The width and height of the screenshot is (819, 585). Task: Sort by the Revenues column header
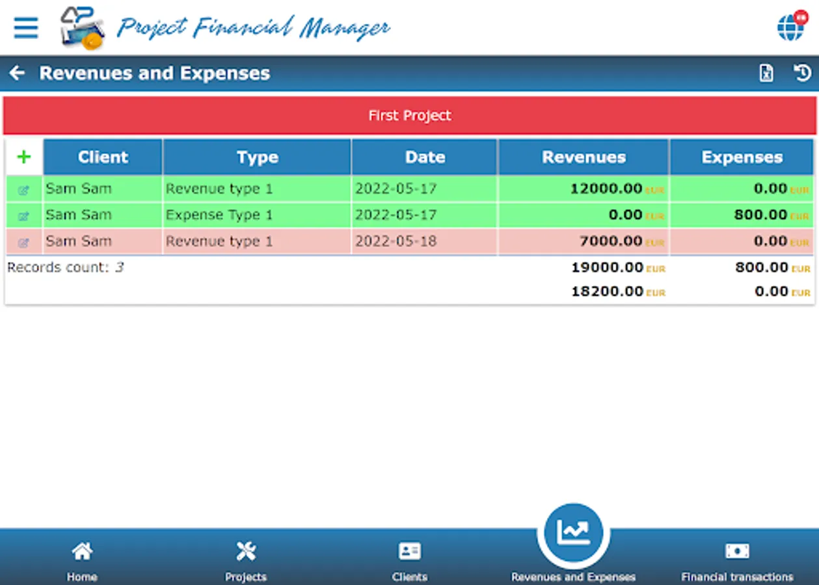(x=584, y=157)
